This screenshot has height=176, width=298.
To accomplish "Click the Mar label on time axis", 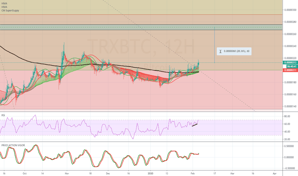I will (232, 173).
